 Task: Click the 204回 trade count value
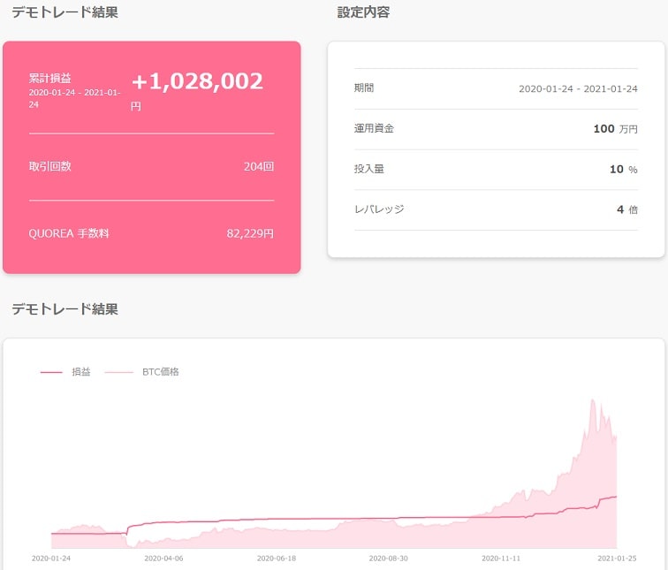259,166
